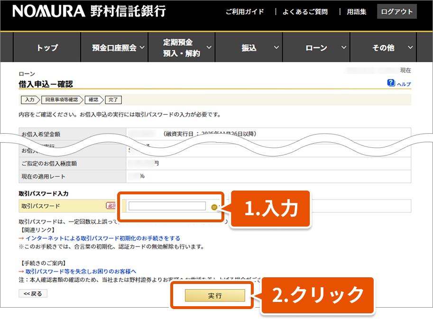The height and width of the screenshot is (319, 433).
Task: Click the 取引パスワード input field
Action: pyautogui.click(x=167, y=206)
